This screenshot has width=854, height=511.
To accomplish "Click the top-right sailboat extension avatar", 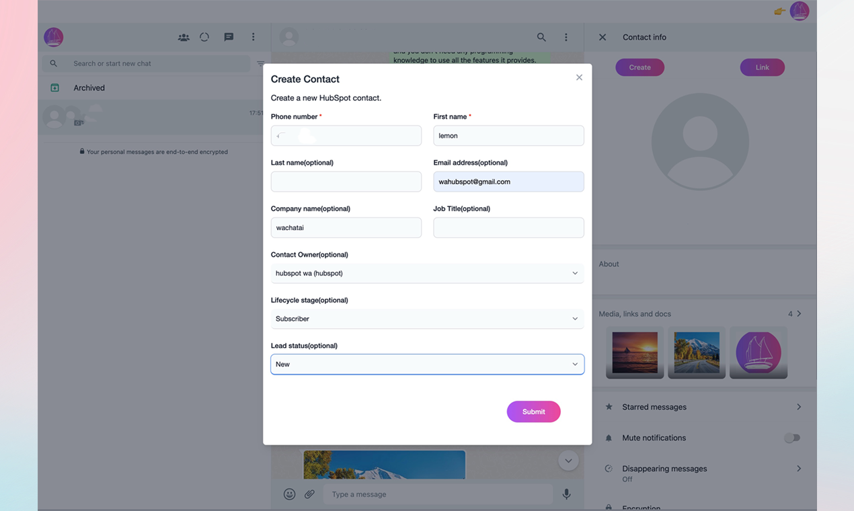I will point(800,11).
